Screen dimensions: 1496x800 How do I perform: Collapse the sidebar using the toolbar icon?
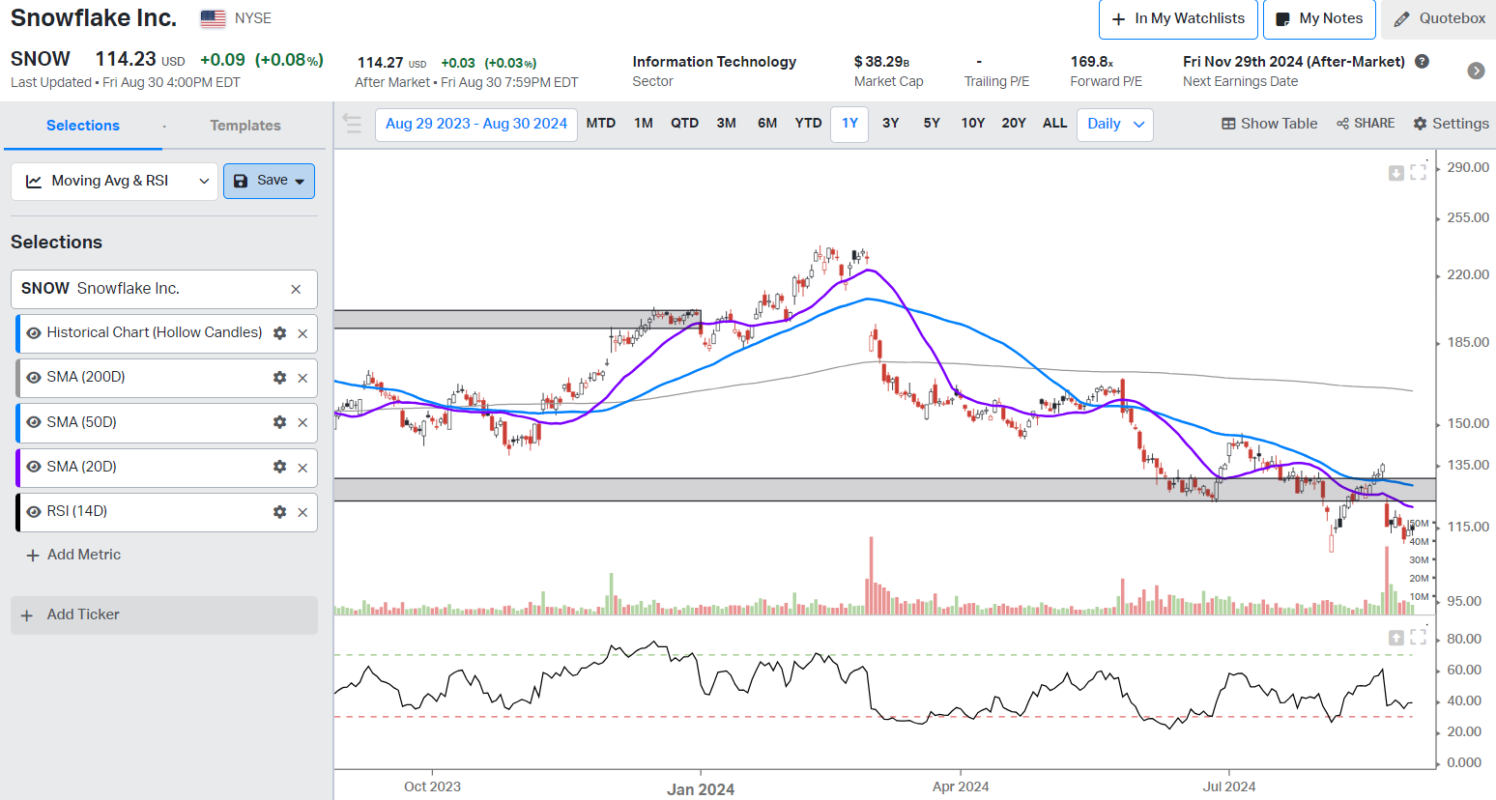(352, 124)
